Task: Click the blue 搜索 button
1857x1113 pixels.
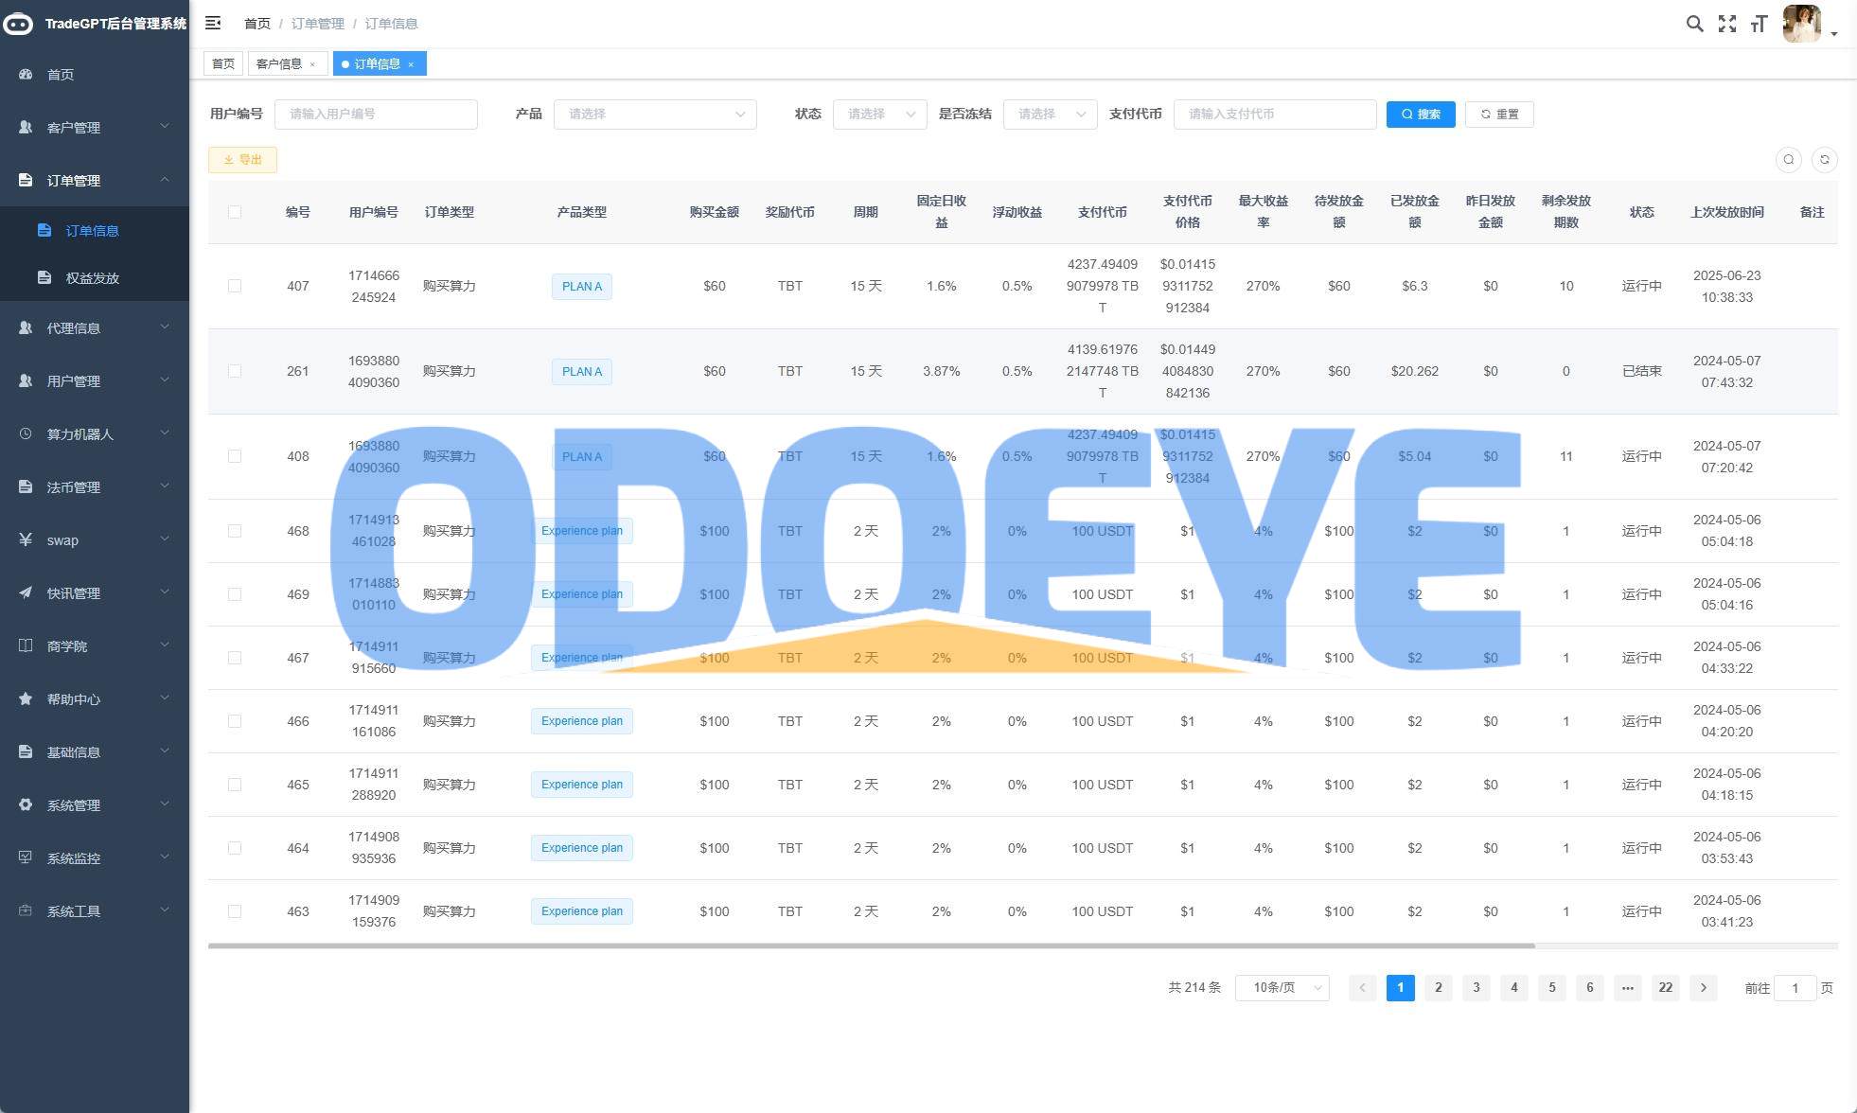Action: [x=1420, y=115]
